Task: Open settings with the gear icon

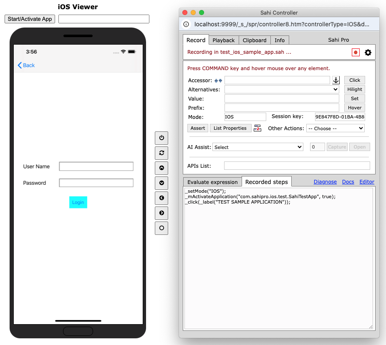Action: 368,53
